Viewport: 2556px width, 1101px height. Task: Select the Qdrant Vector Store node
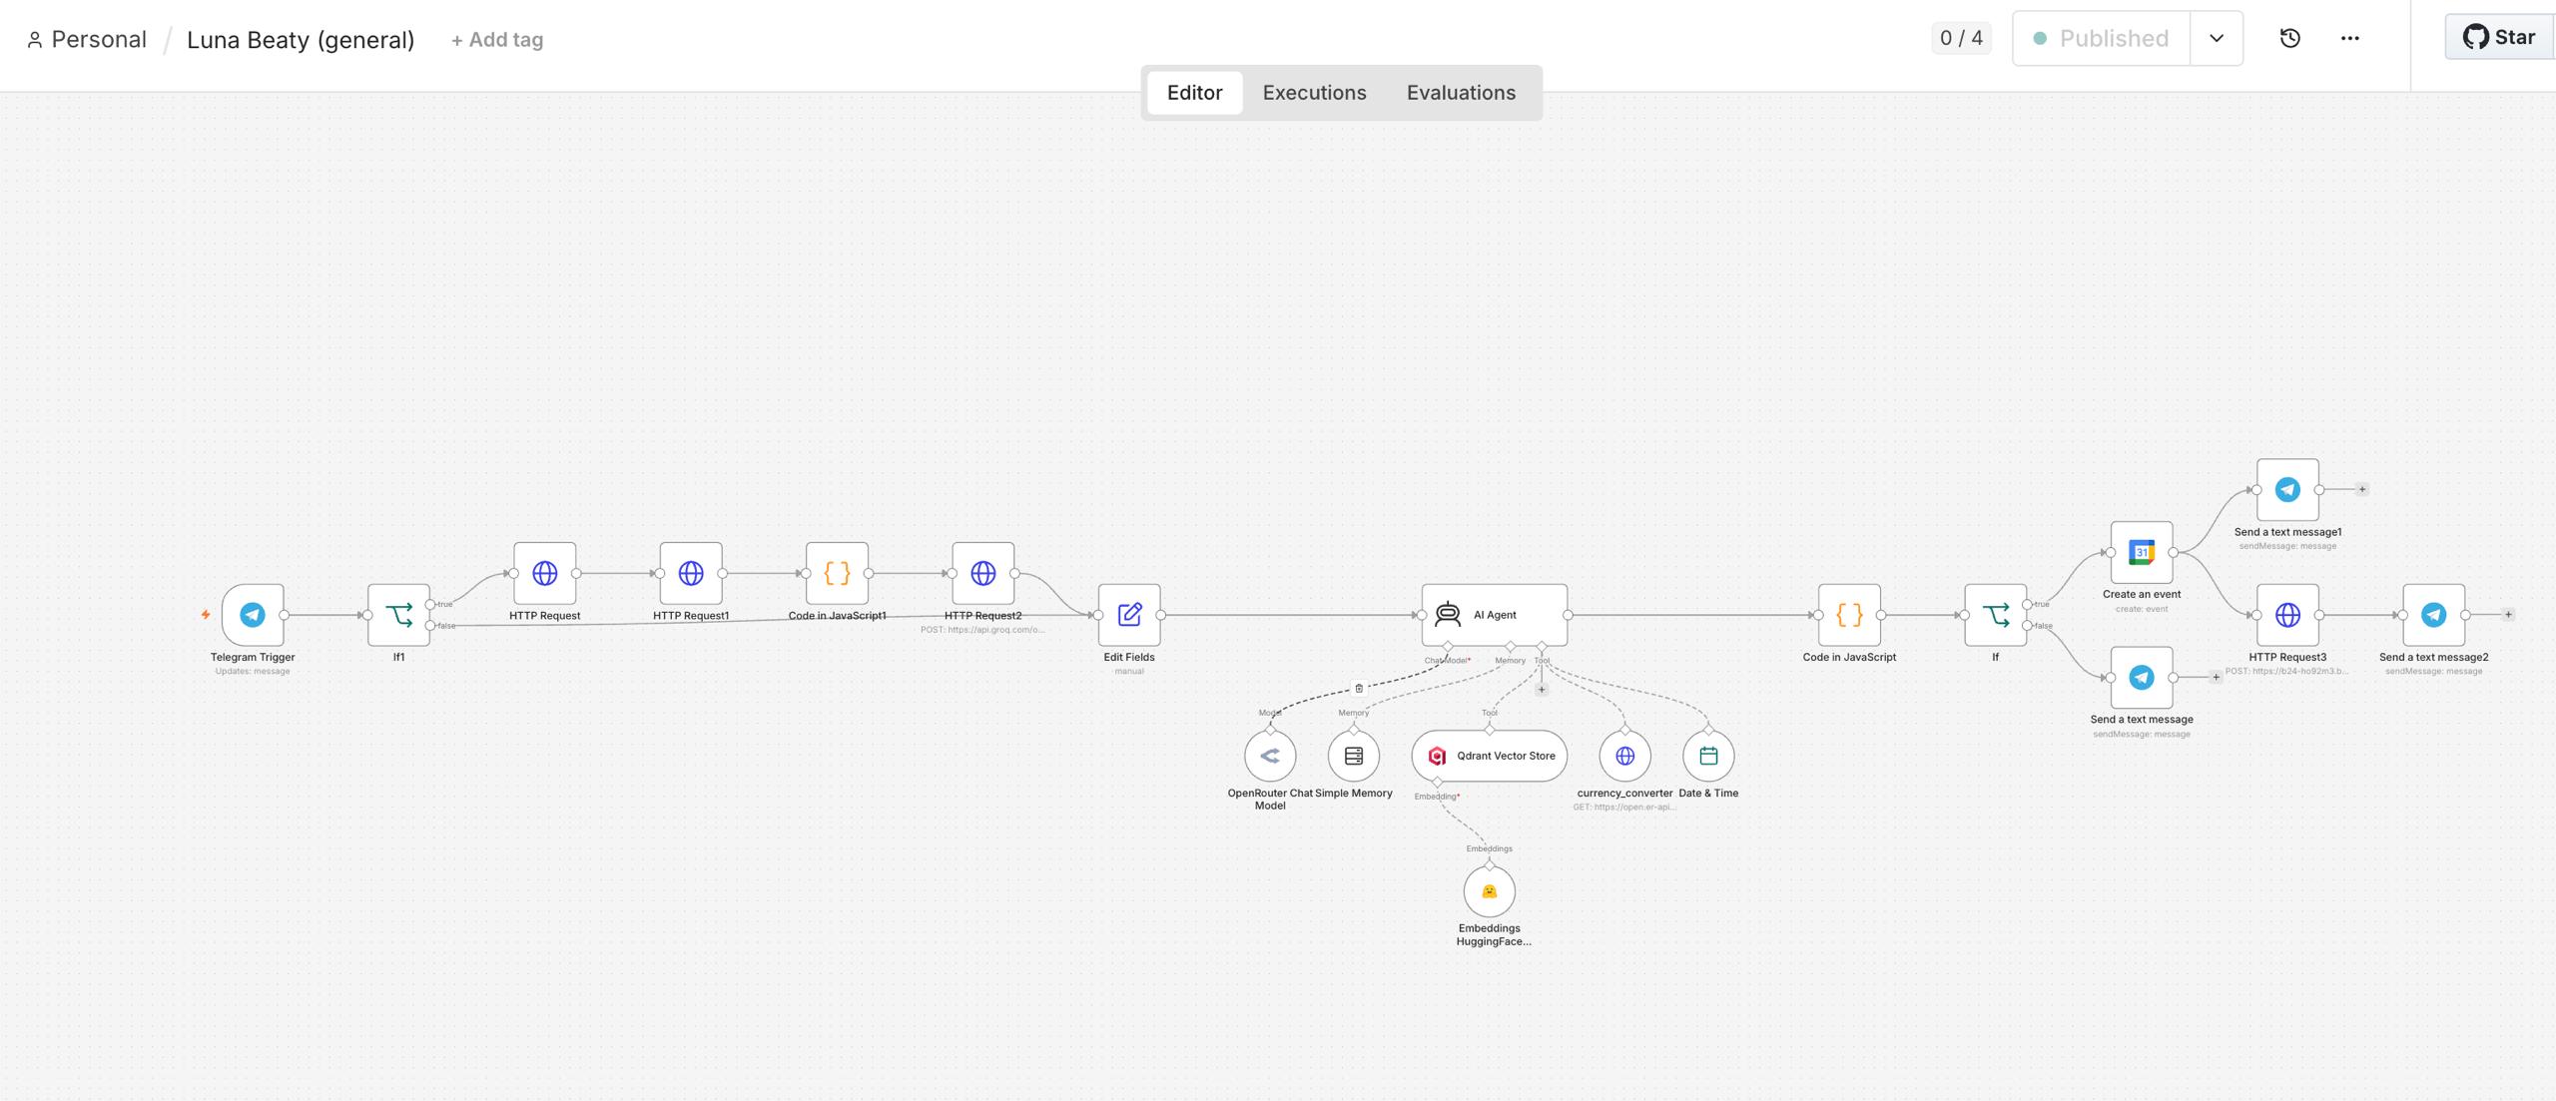click(1489, 756)
